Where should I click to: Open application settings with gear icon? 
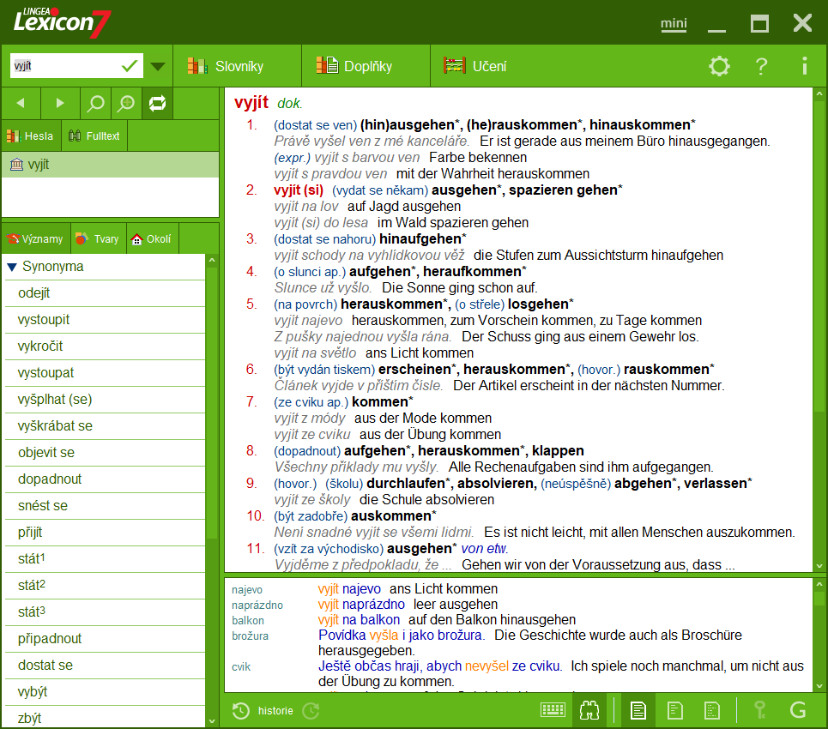720,65
